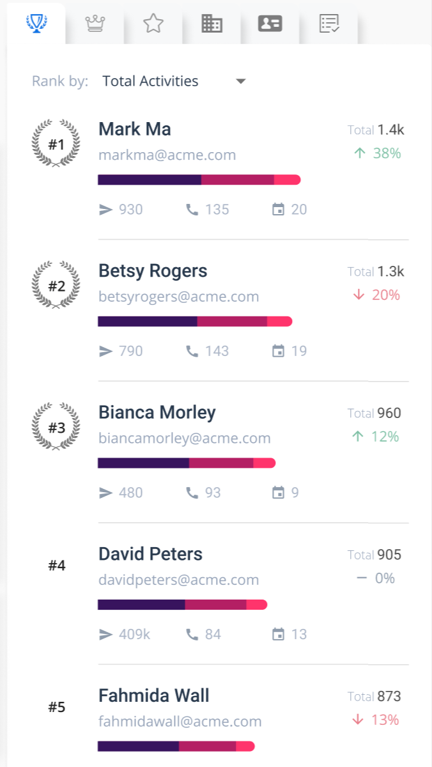432x767 pixels.
Task: Select the building company tab
Action: point(212,24)
